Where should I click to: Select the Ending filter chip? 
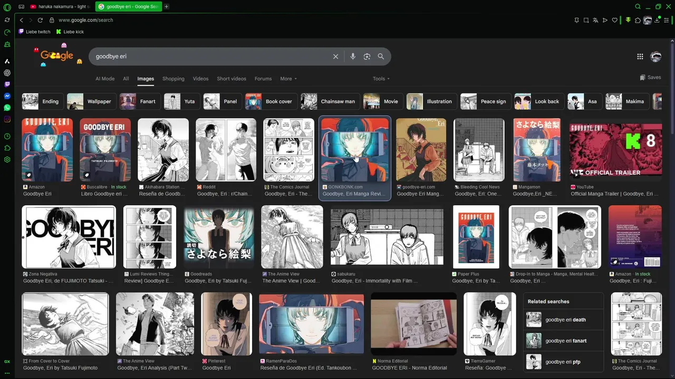(x=43, y=101)
